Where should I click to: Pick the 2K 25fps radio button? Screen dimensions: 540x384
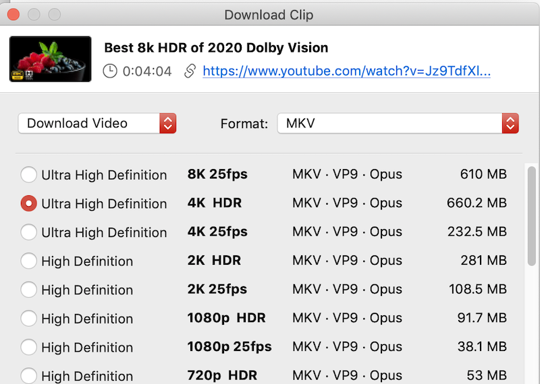coord(29,290)
